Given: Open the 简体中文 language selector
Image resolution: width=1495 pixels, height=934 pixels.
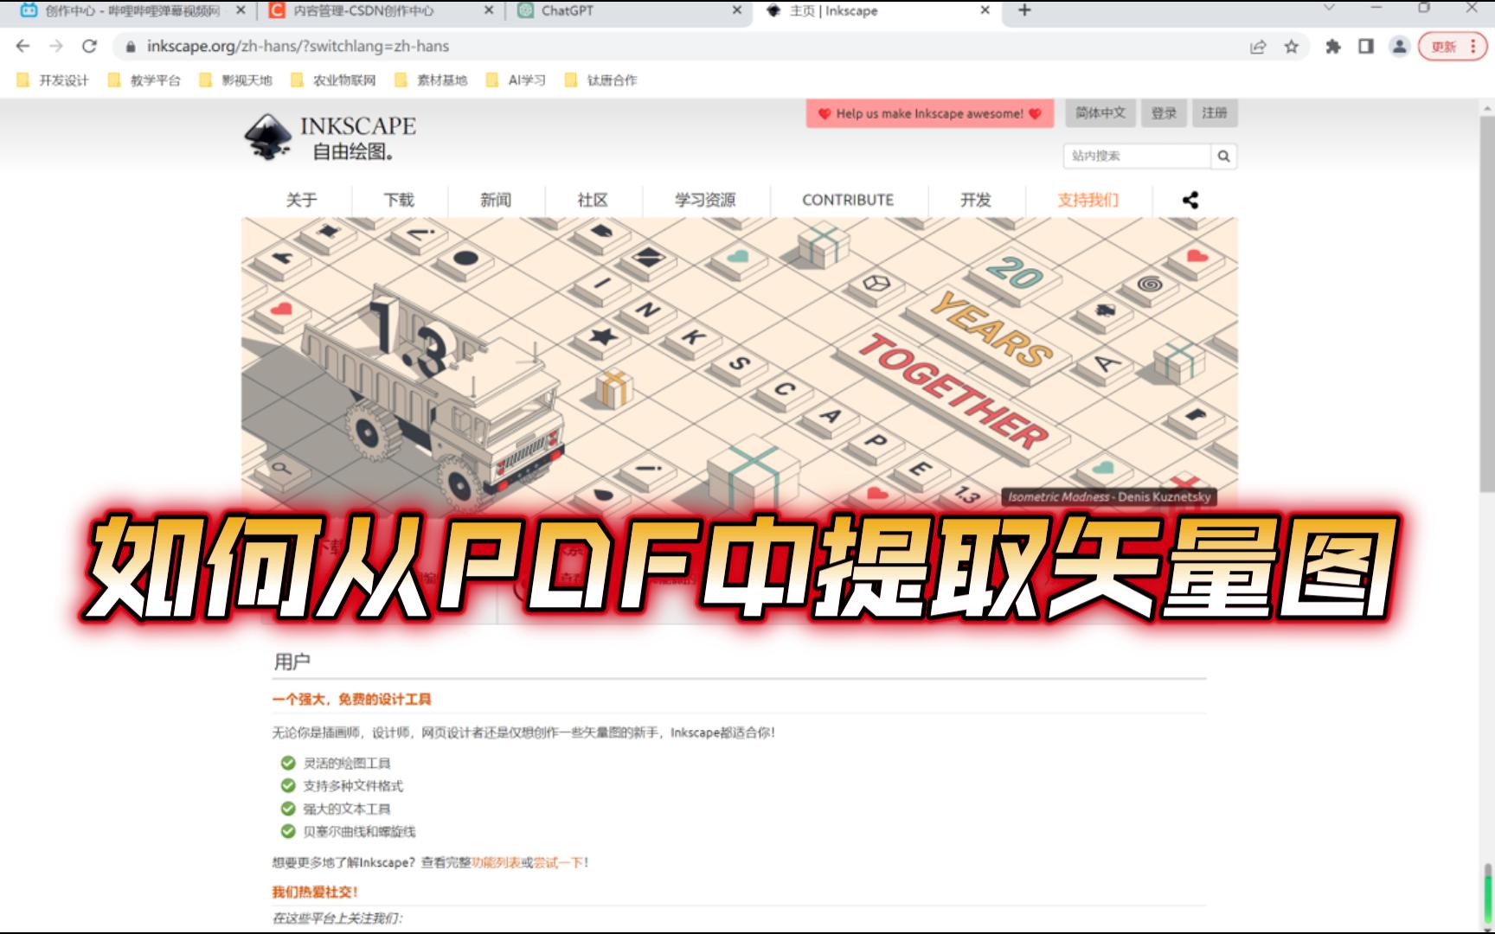Looking at the screenshot, I should point(1100,113).
